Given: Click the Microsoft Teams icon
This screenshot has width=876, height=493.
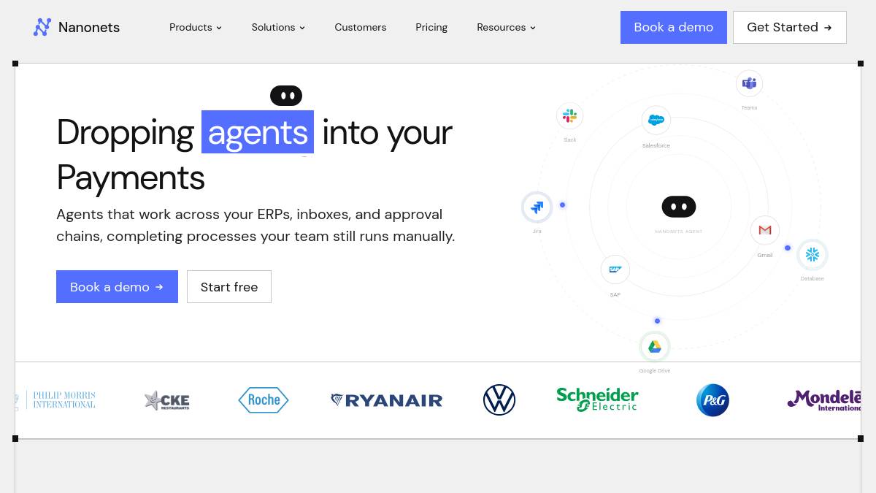Looking at the screenshot, I should [749, 83].
